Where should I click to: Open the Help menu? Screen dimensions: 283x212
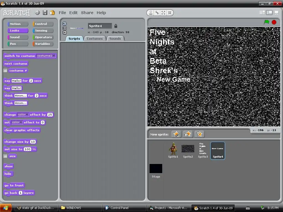point(101,13)
